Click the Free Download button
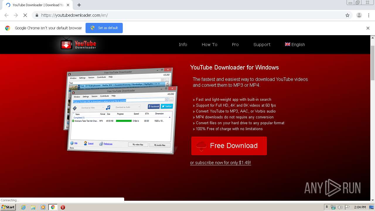This screenshot has height=211, width=375. click(229, 146)
